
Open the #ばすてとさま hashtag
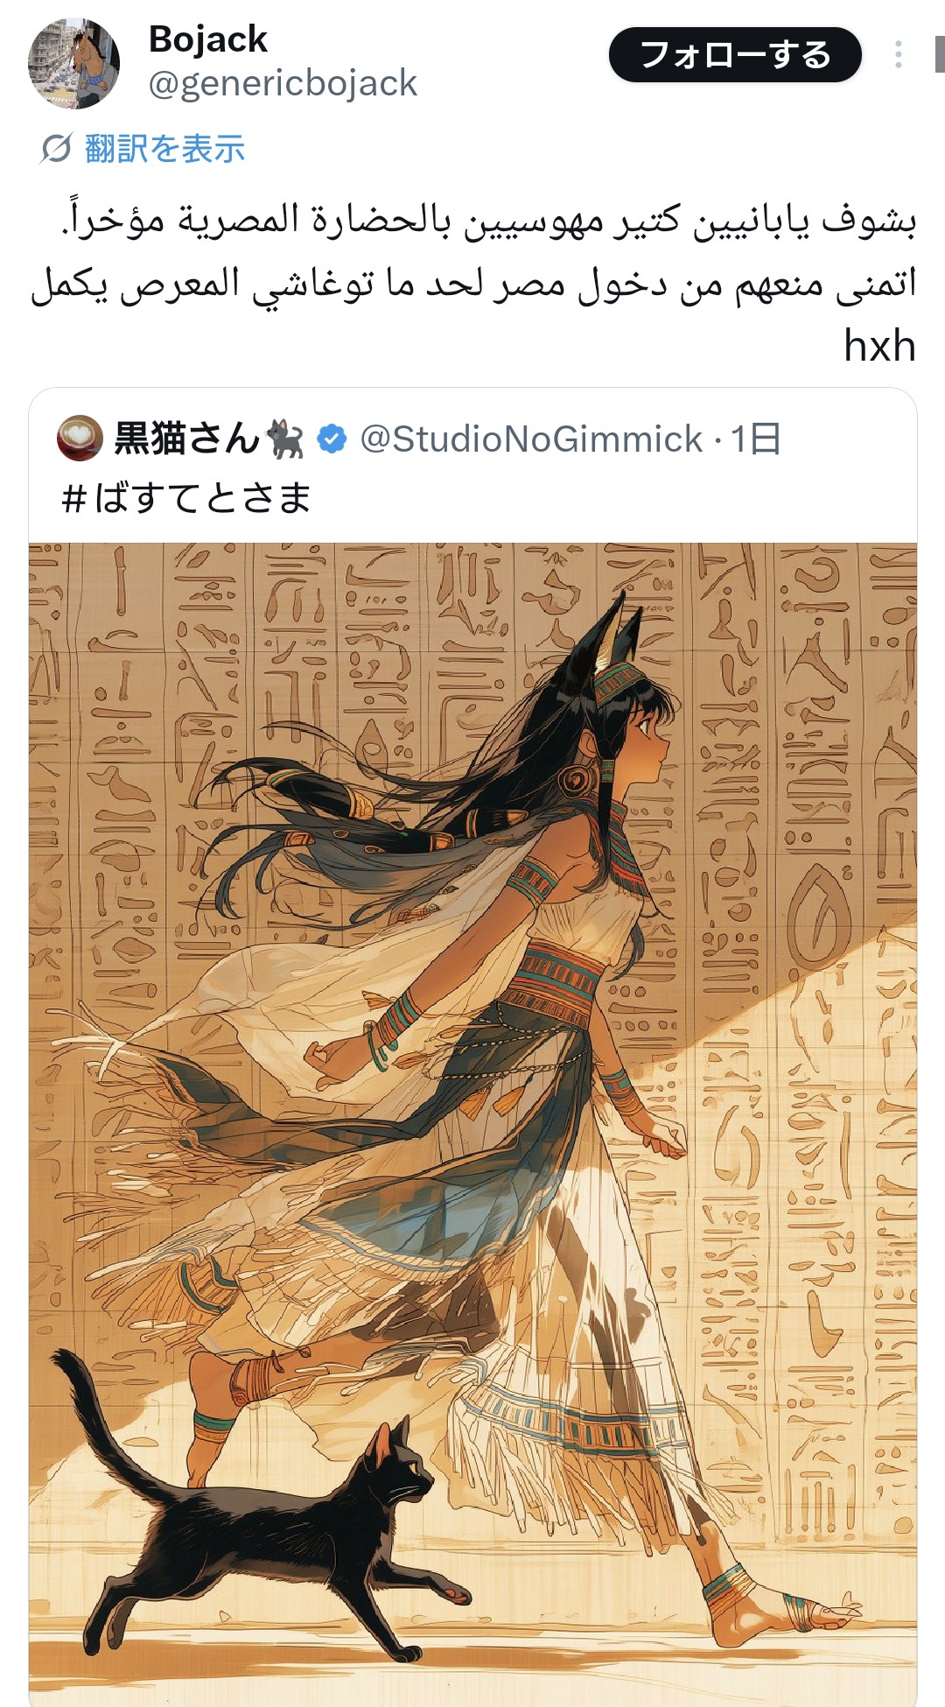click(186, 498)
